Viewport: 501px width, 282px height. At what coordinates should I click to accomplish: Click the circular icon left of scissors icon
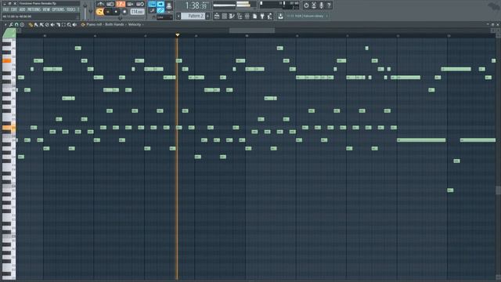306,5
